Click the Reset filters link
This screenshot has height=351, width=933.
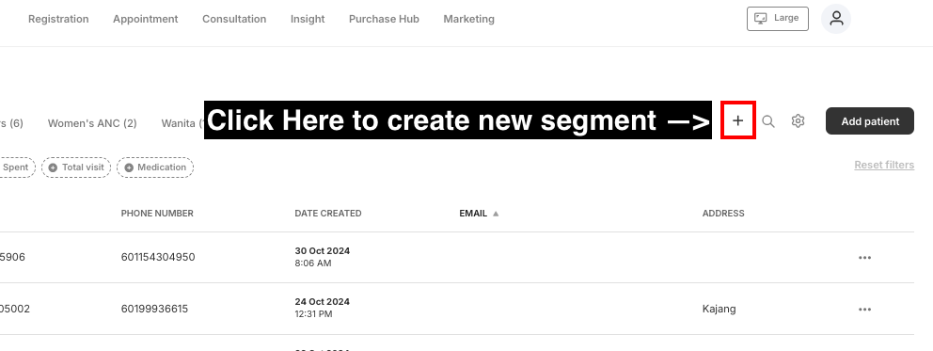pyautogui.click(x=884, y=165)
